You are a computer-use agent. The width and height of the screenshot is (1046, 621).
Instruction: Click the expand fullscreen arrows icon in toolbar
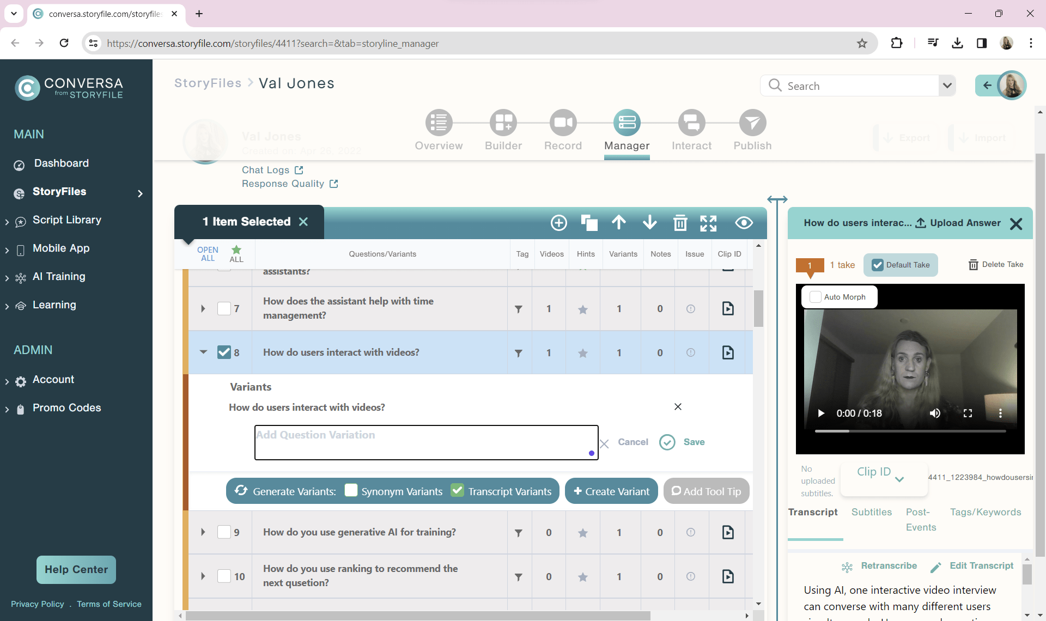click(x=708, y=223)
